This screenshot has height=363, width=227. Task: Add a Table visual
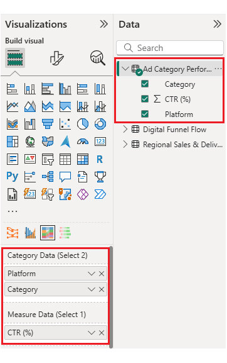(65, 159)
